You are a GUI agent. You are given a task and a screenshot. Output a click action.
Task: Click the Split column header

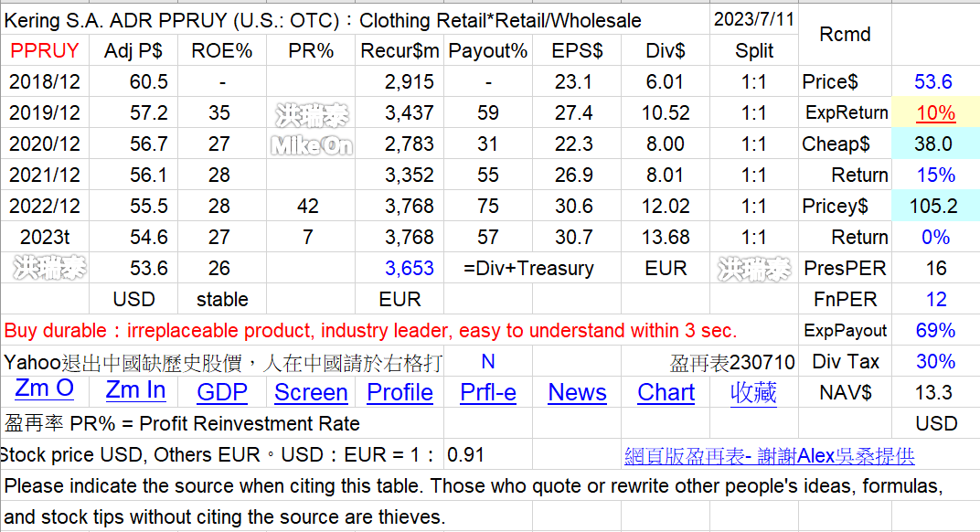coord(754,50)
